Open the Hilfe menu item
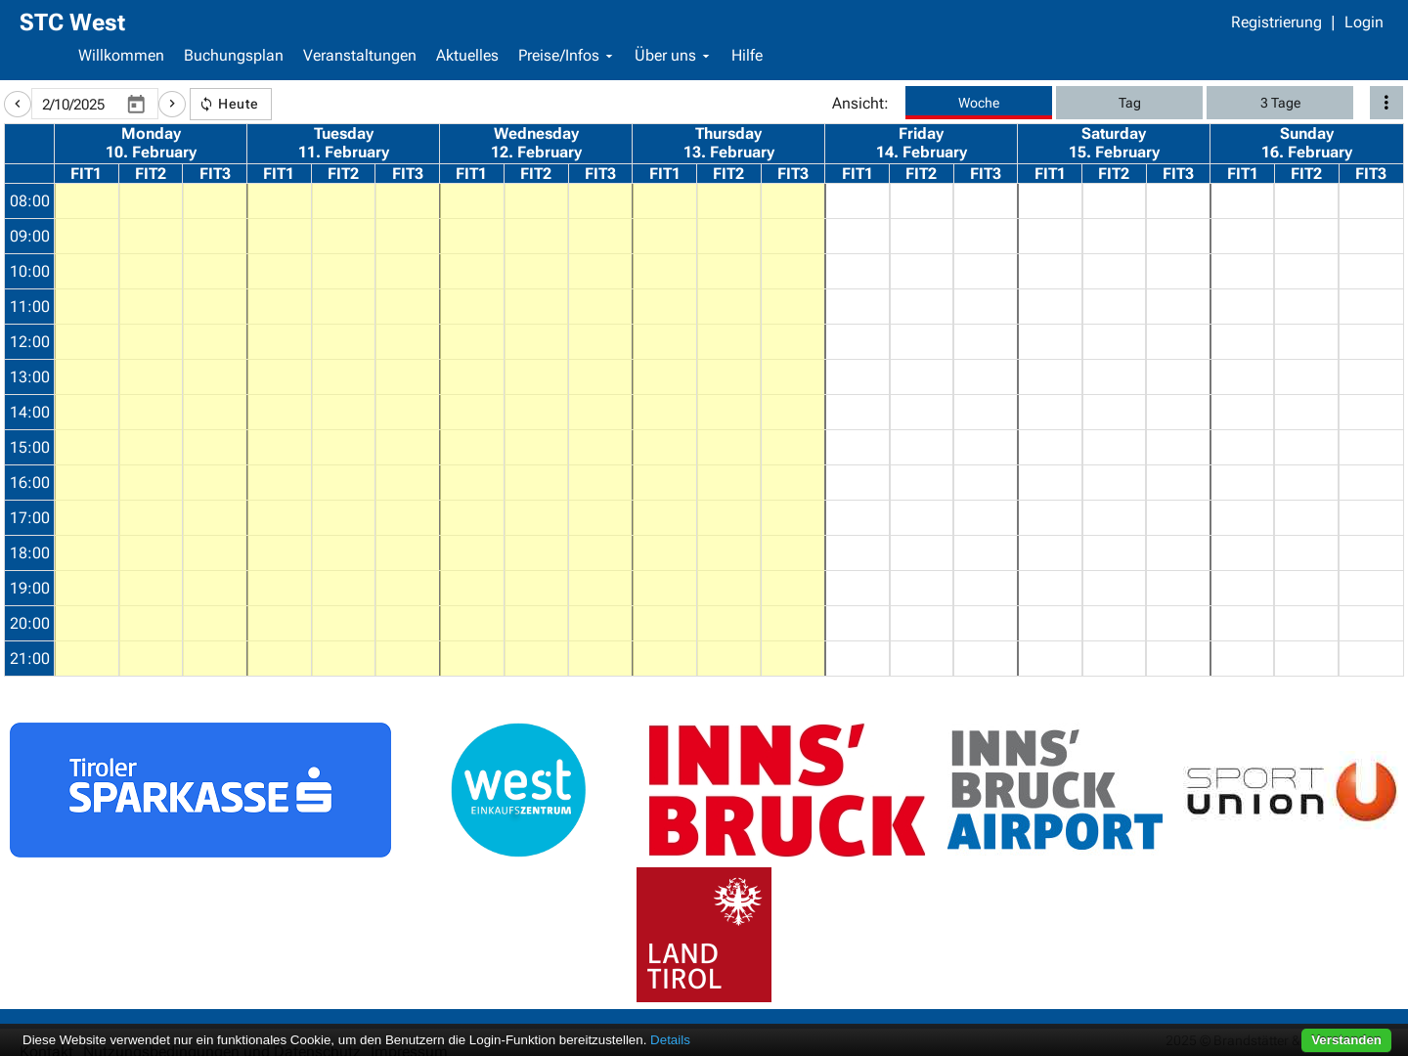Viewport: 1408px width, 1056px height. click(x=747, y=56)
